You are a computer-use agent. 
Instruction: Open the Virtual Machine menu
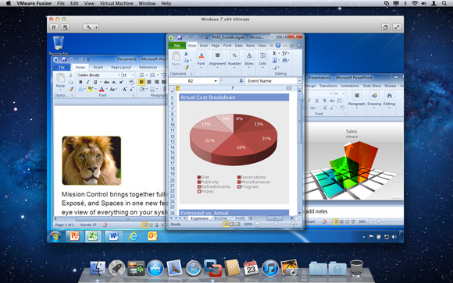pos(116,3)
